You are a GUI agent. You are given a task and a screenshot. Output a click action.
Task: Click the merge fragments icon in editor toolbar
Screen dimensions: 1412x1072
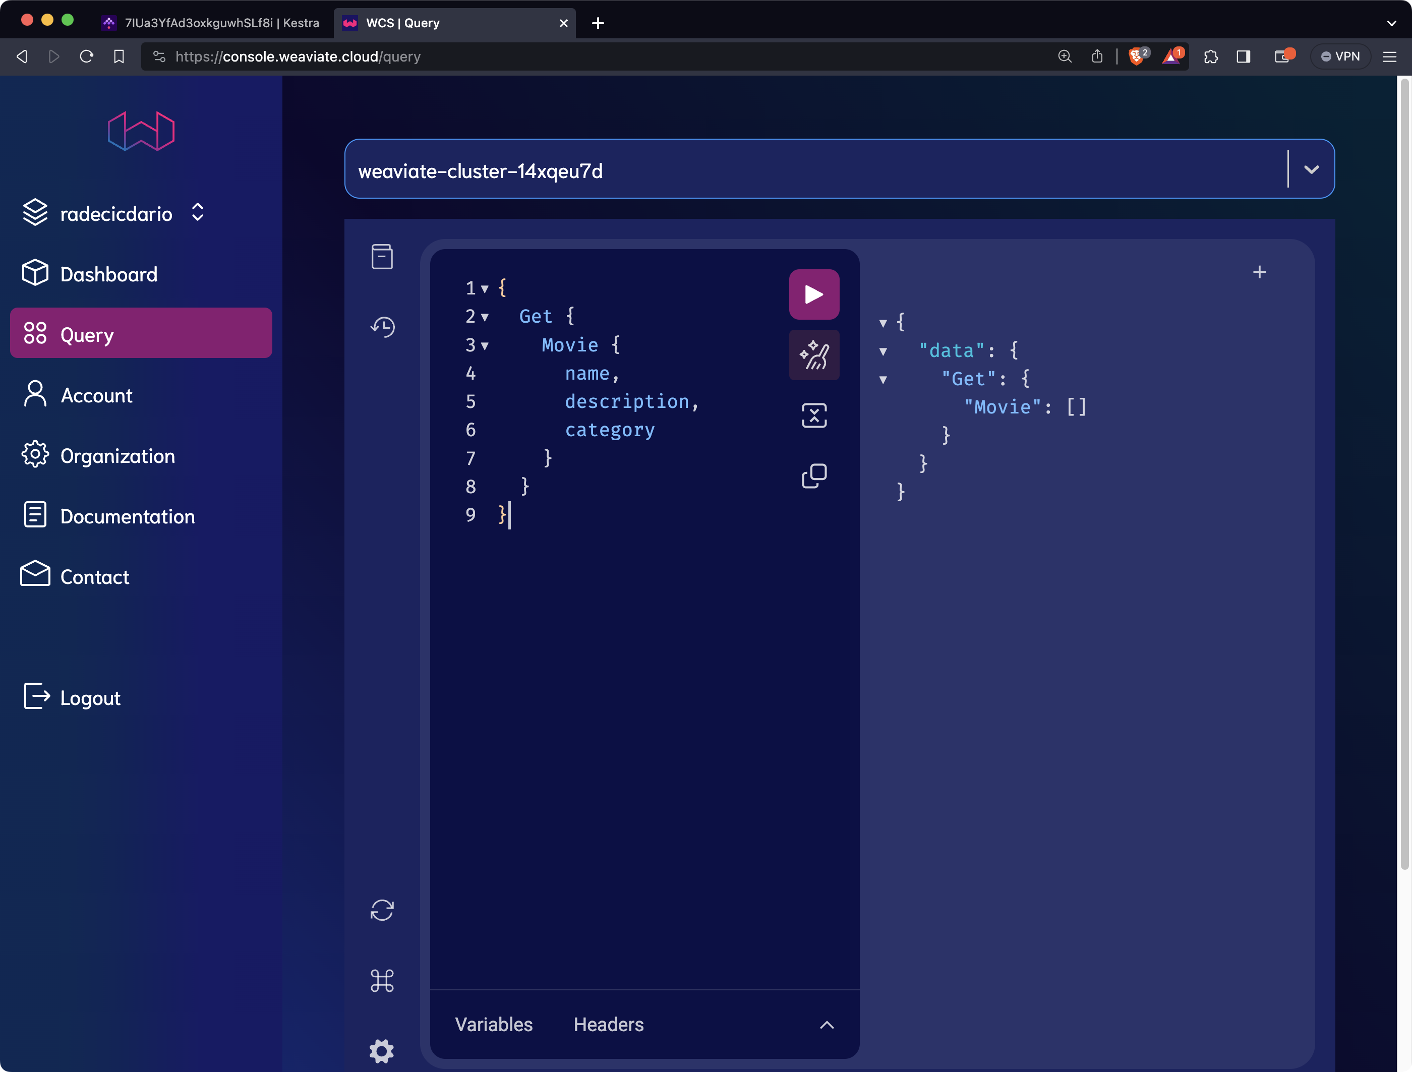click(x=814, y=415)
